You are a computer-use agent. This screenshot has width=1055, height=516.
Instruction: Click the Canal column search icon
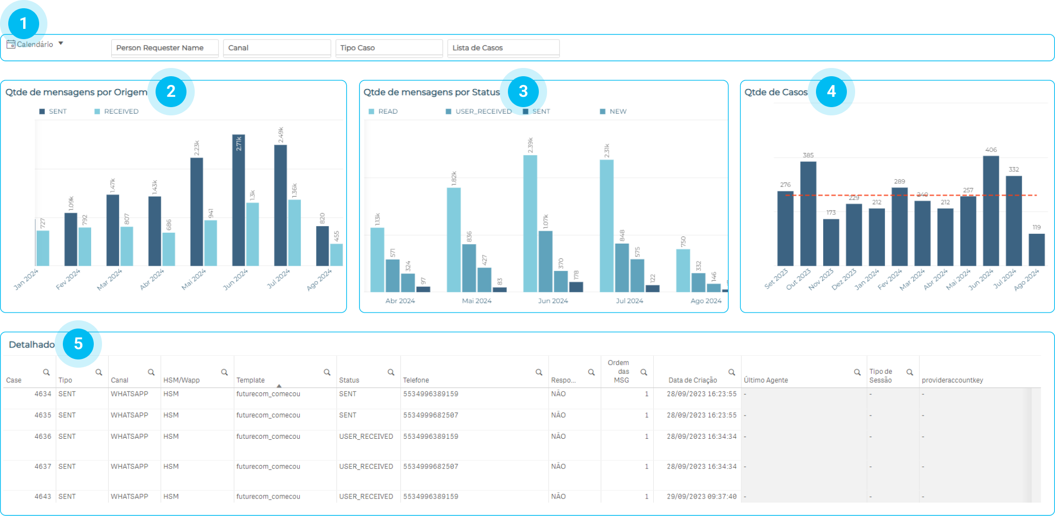[x=151, y=372]
